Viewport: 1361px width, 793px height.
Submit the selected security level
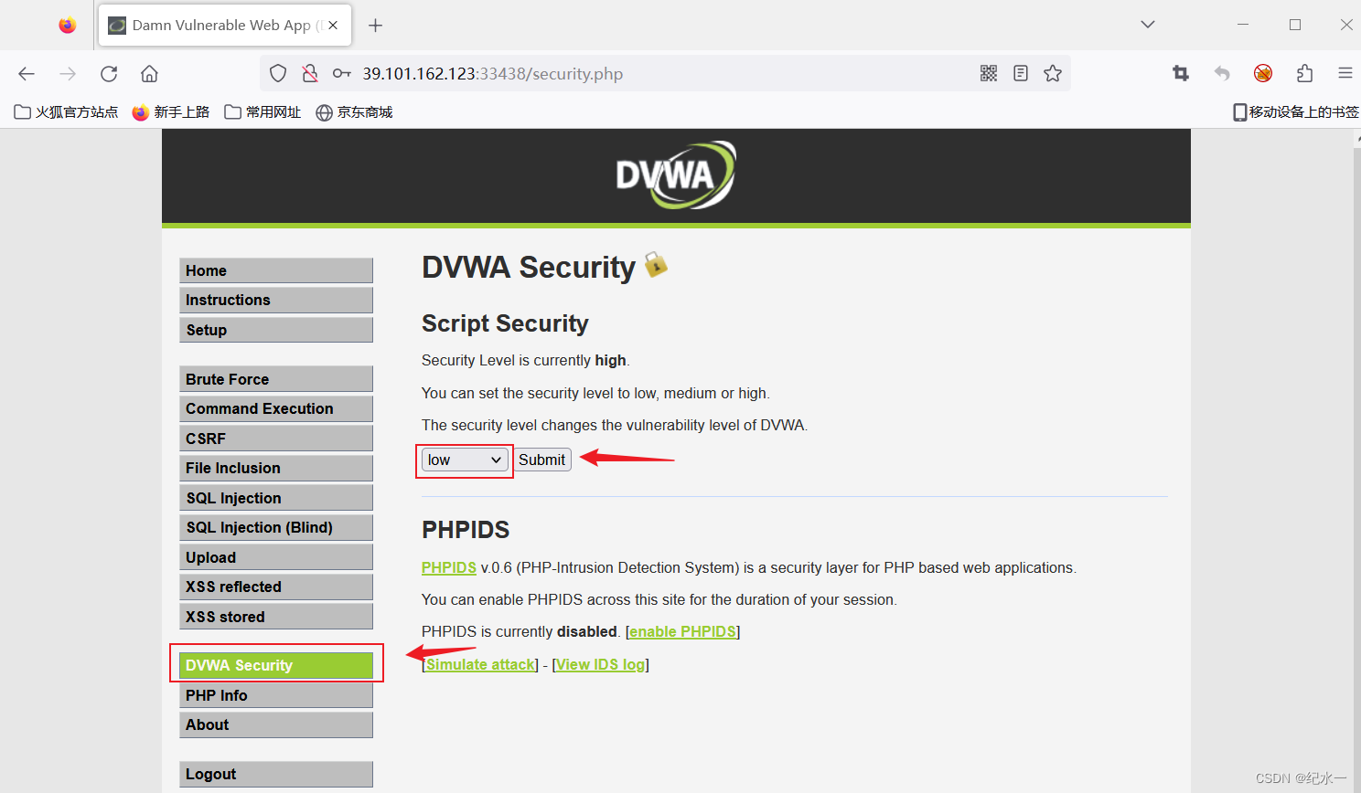pos(542,460)
